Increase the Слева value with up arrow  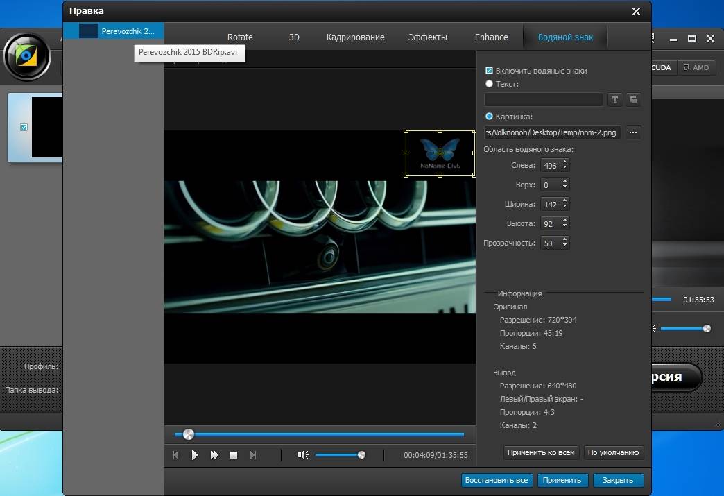564,162
